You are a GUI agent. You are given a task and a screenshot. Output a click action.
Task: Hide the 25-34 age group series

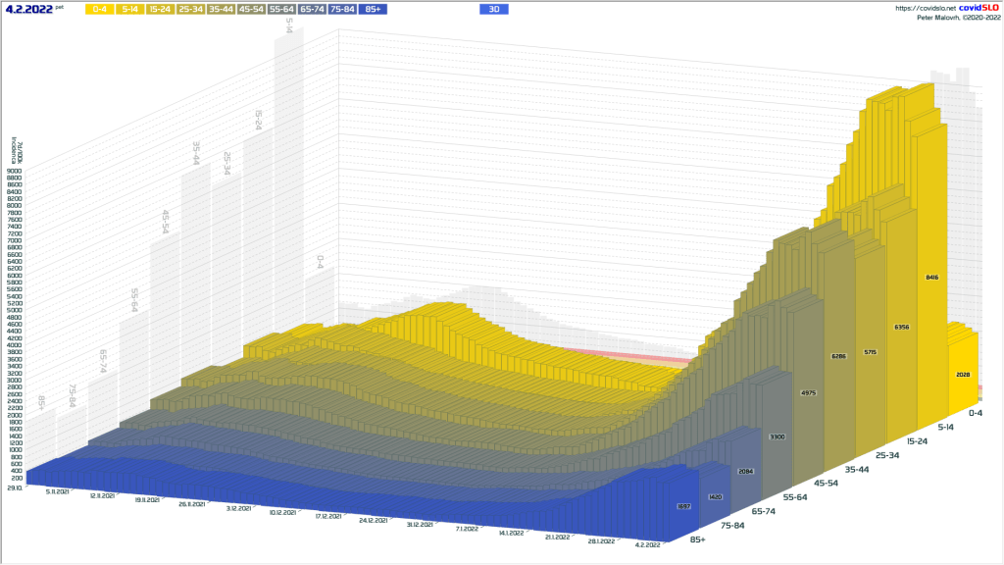pos(191,9)
